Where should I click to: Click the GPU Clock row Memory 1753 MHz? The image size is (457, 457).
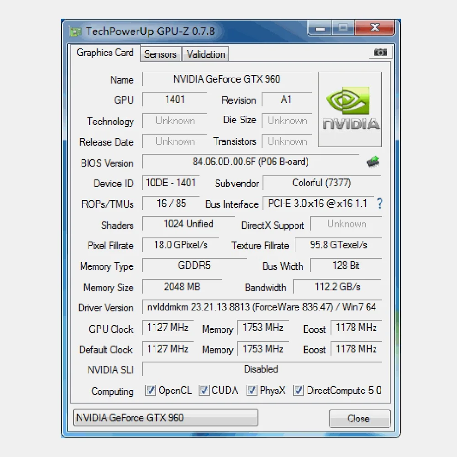coord(263,328)
